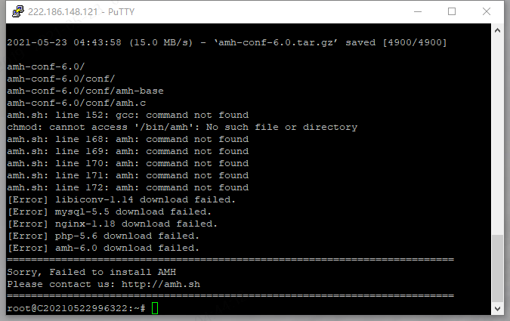
Task: Click the 'gcc: command not found' line
Action: pos(127,115)
